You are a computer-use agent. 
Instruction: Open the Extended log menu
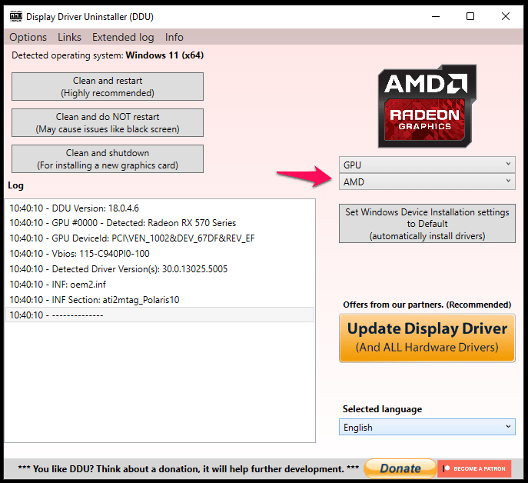(123, 37)
